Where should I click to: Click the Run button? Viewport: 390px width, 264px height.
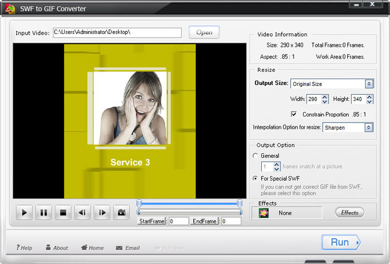[x=341, y=242]
